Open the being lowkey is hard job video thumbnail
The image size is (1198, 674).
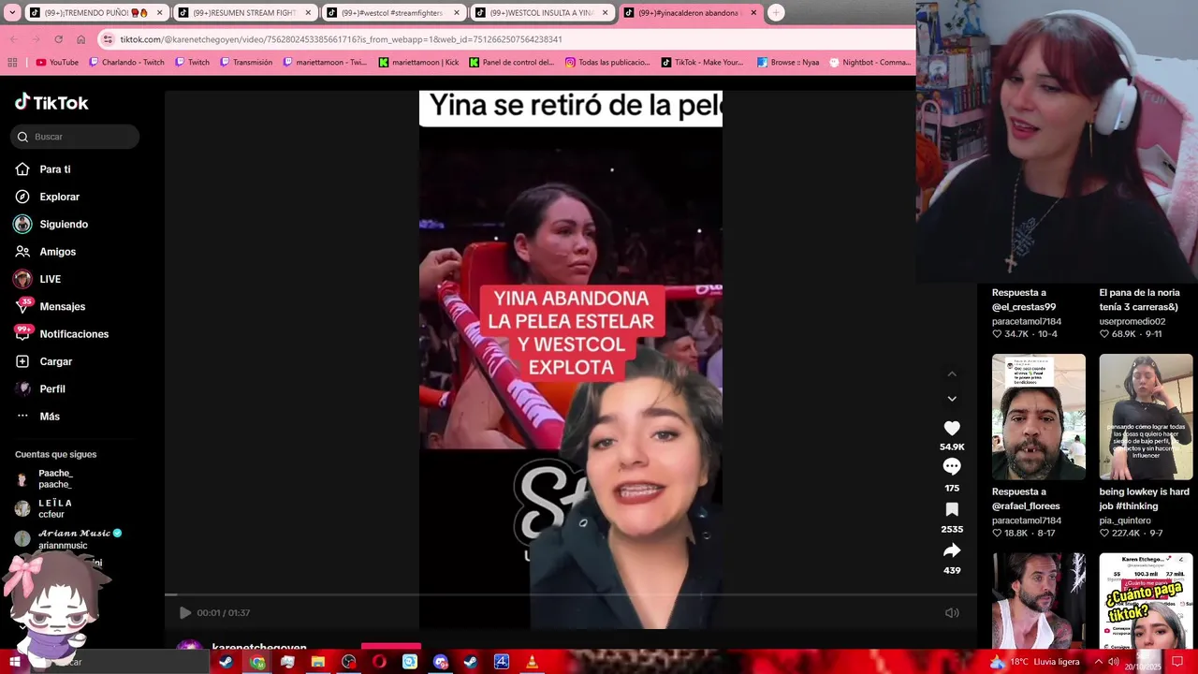pos(1146,417)
